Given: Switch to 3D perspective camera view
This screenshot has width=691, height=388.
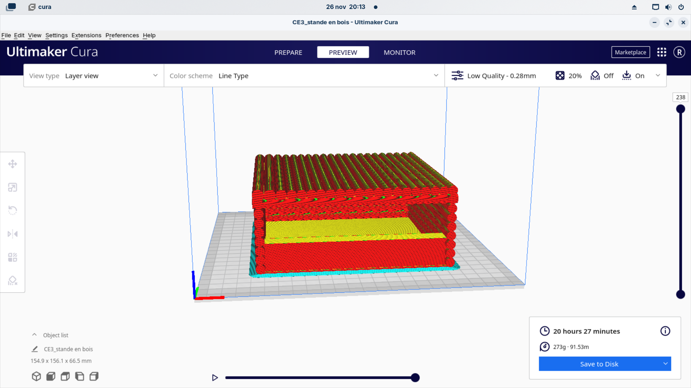Looking at the screenshot, I should 36,376.
